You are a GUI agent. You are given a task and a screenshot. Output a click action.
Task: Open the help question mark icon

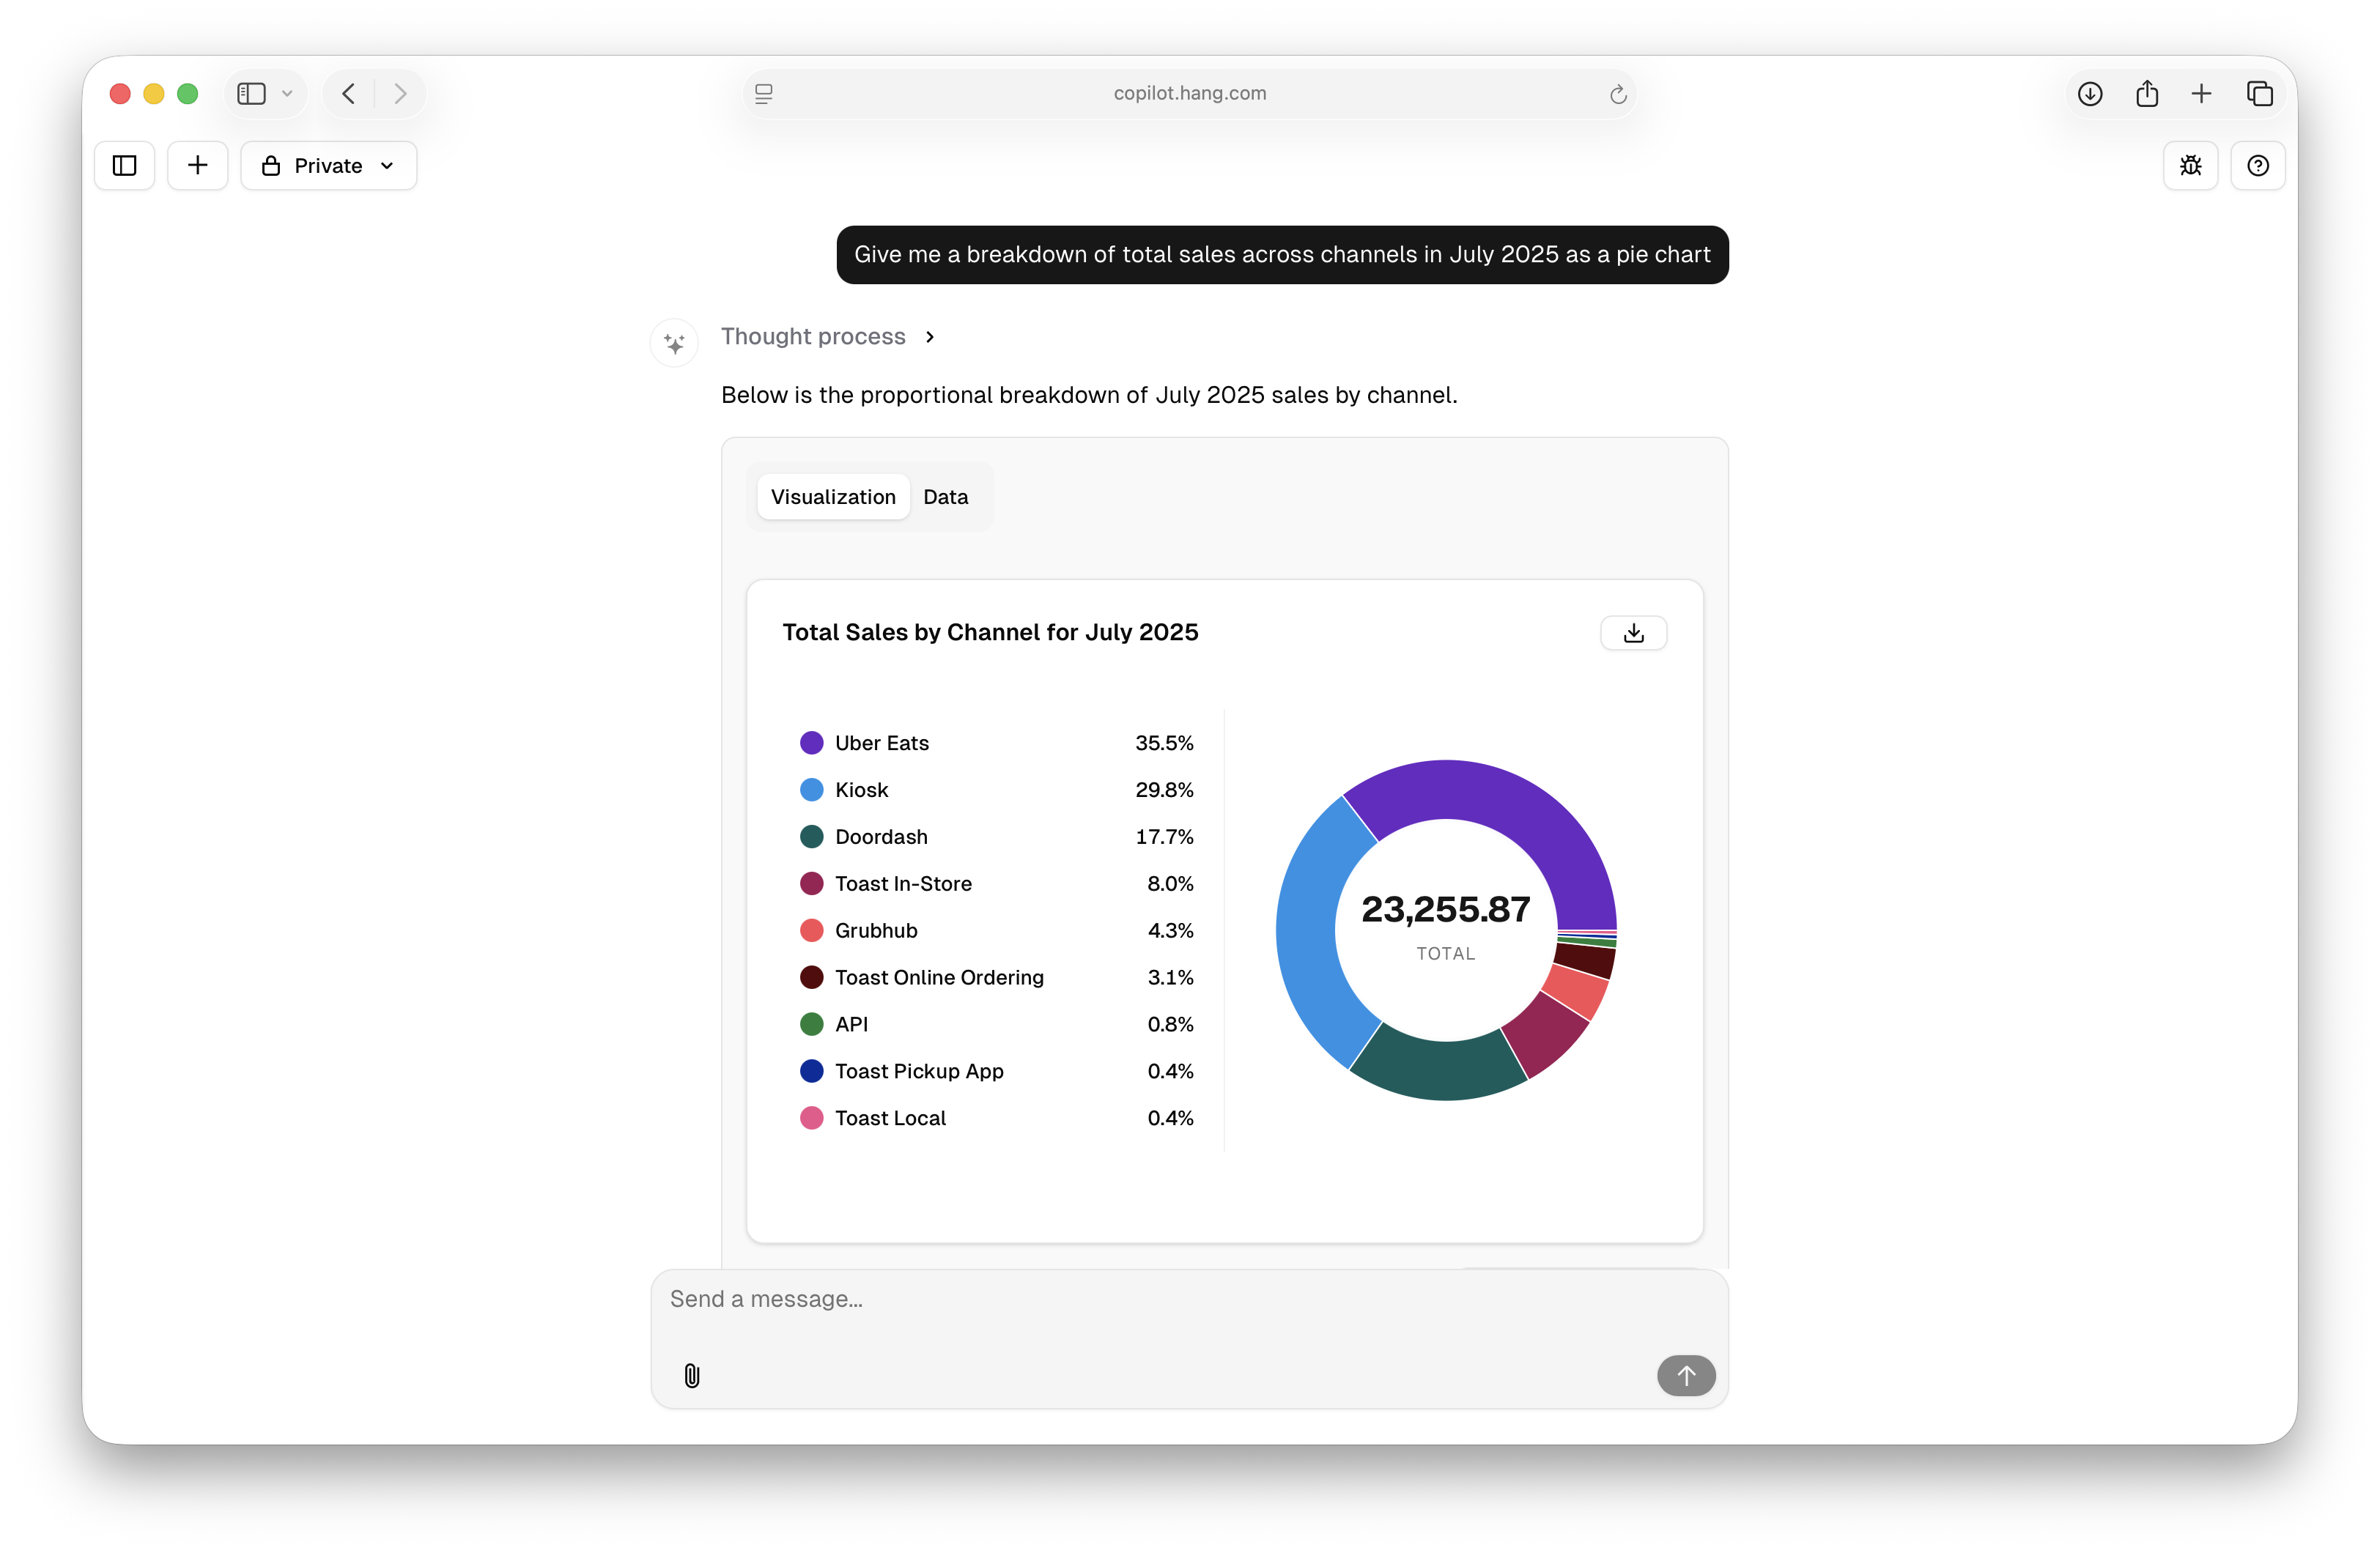tap(2257, 166)
